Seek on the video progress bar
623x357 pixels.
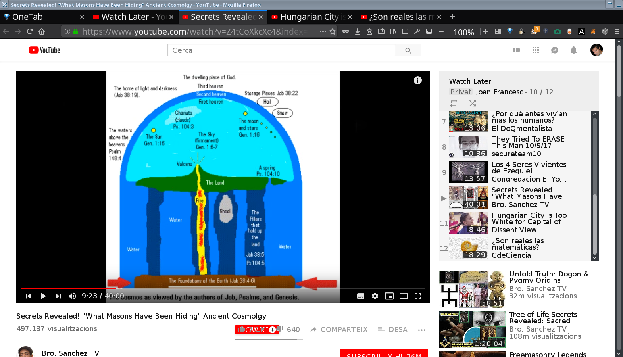pos(223,288)
